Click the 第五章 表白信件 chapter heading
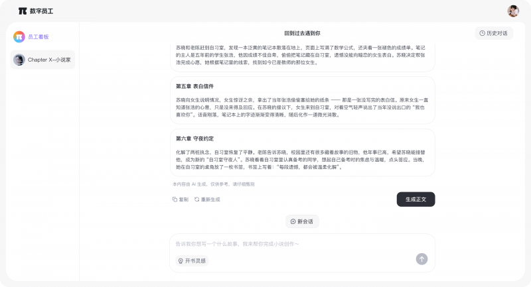 194,86
